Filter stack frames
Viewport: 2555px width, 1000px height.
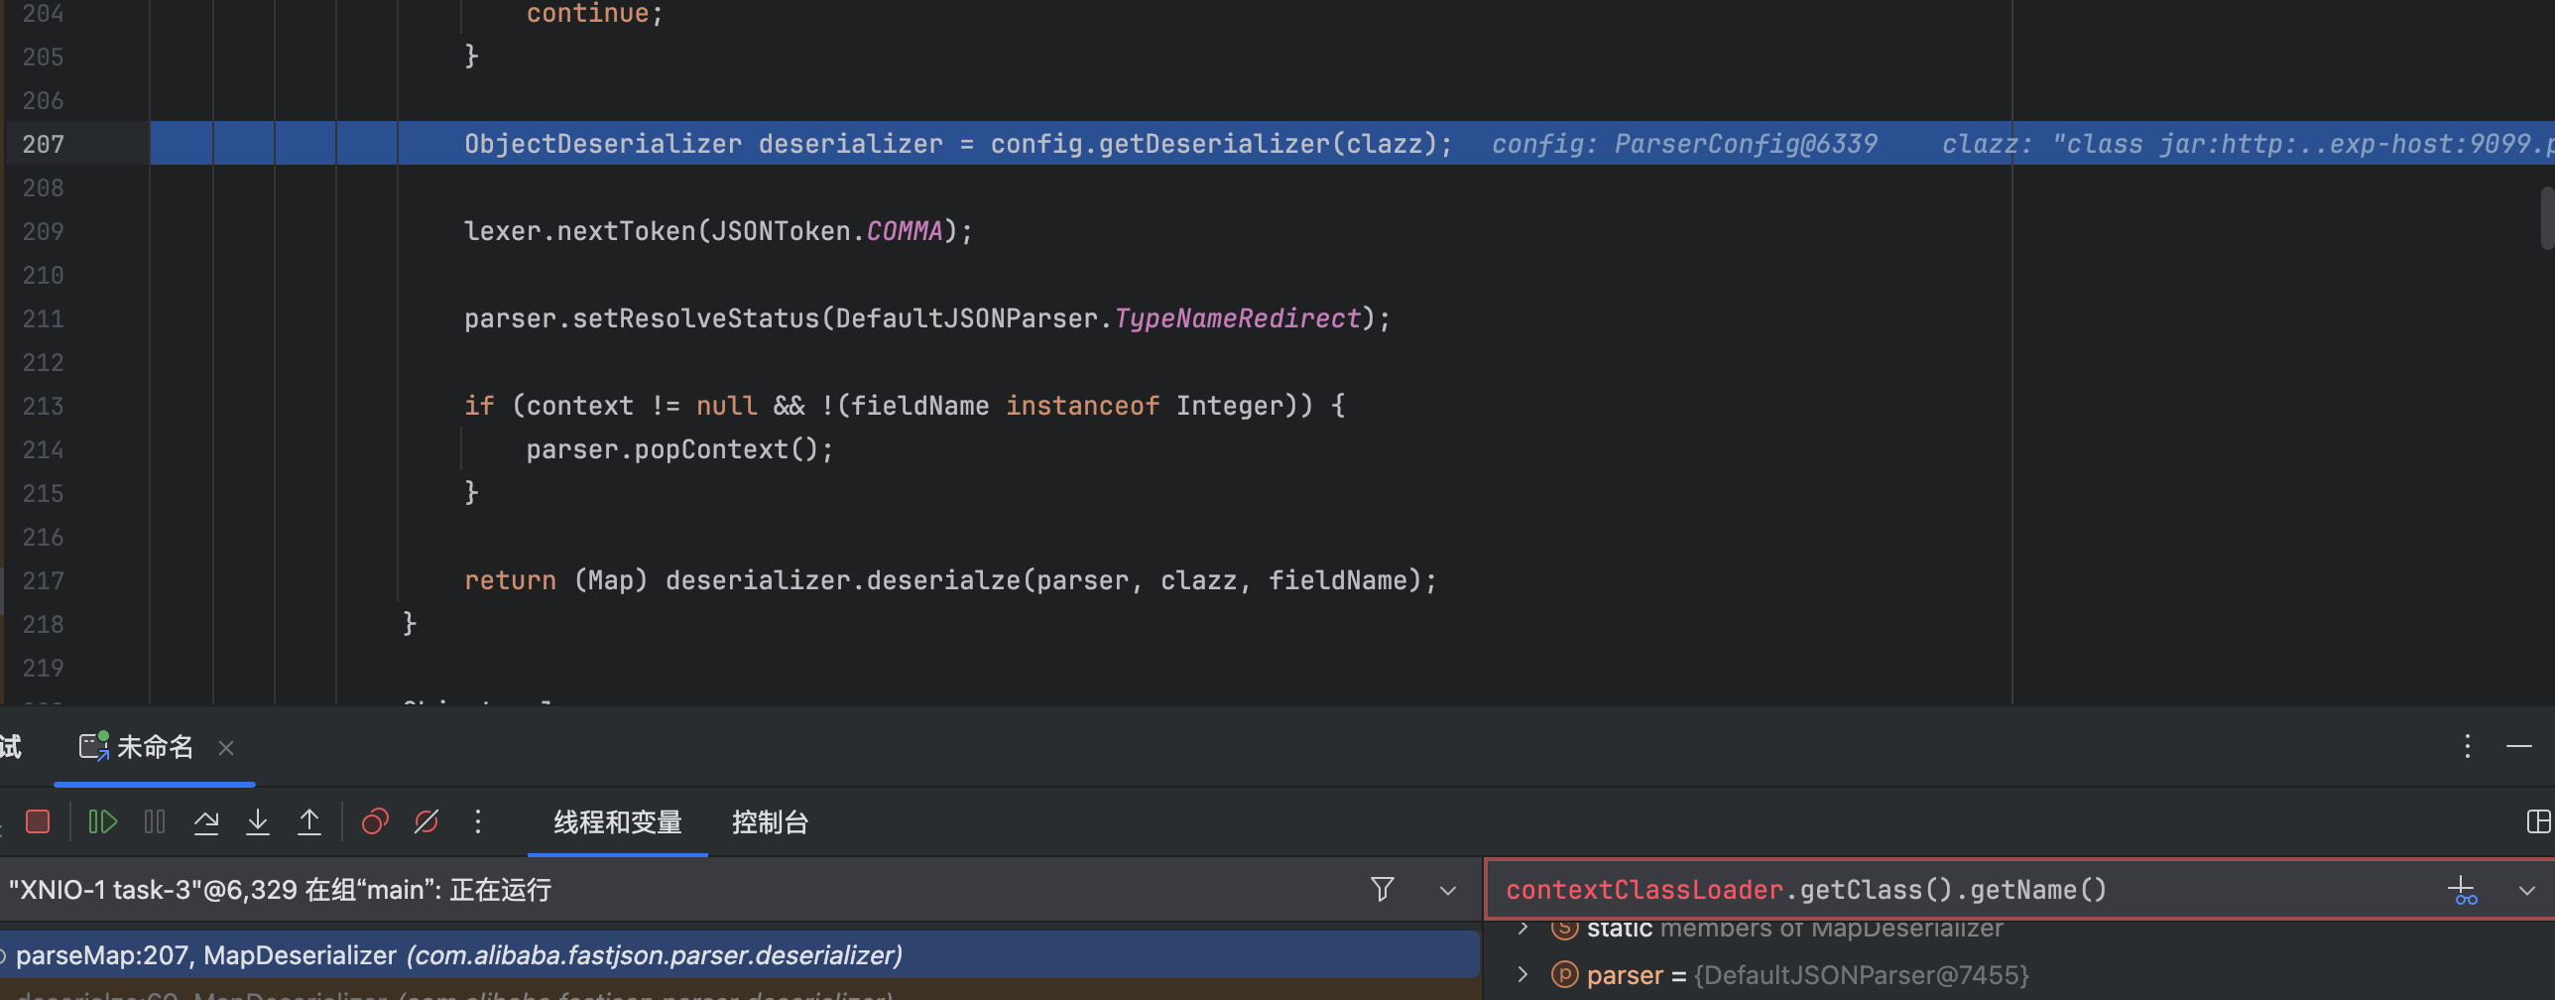(1383, 889)
